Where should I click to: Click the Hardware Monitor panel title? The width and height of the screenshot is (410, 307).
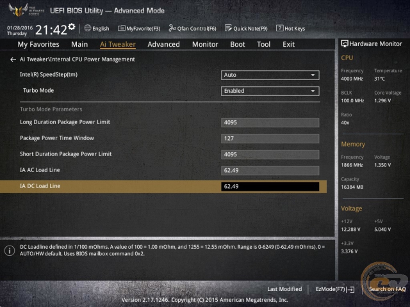375,44
